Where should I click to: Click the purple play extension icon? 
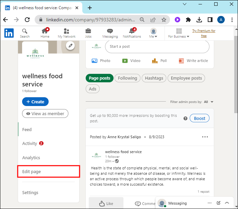pyautogui.click(x=177, y=20)
